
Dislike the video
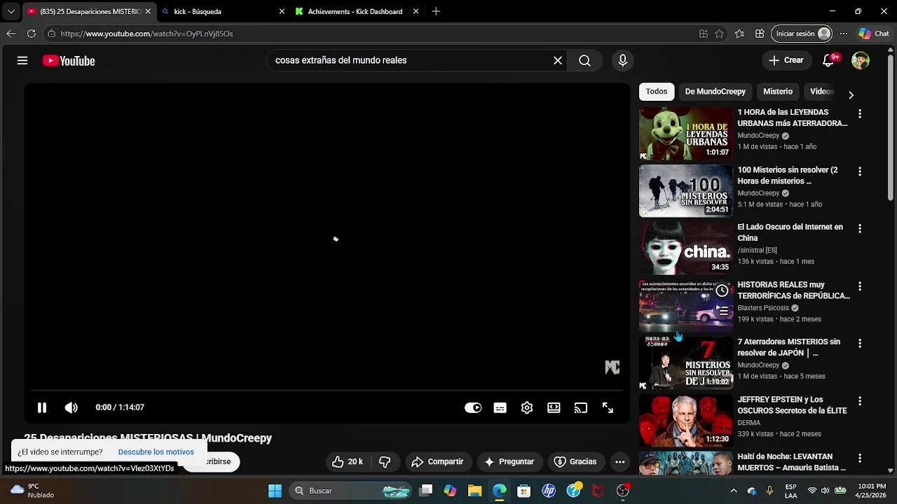(385, 462)
